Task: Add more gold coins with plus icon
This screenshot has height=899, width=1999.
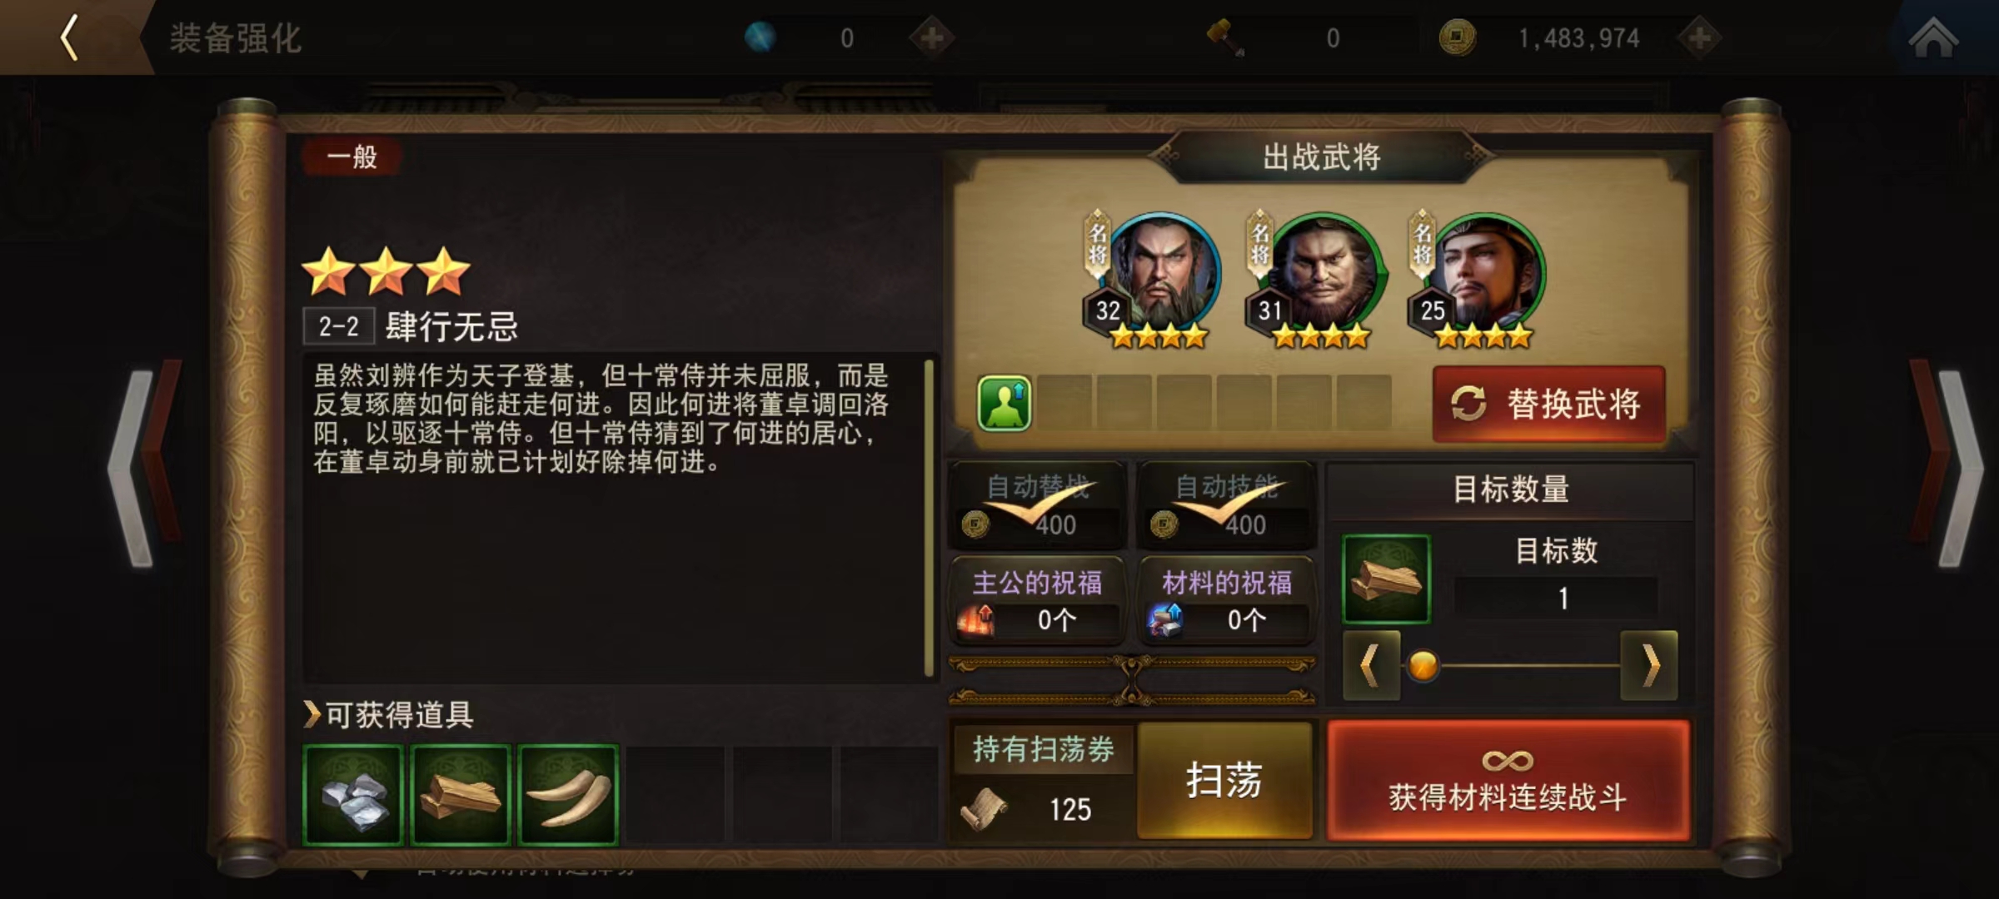Action: pos(1699,37)
